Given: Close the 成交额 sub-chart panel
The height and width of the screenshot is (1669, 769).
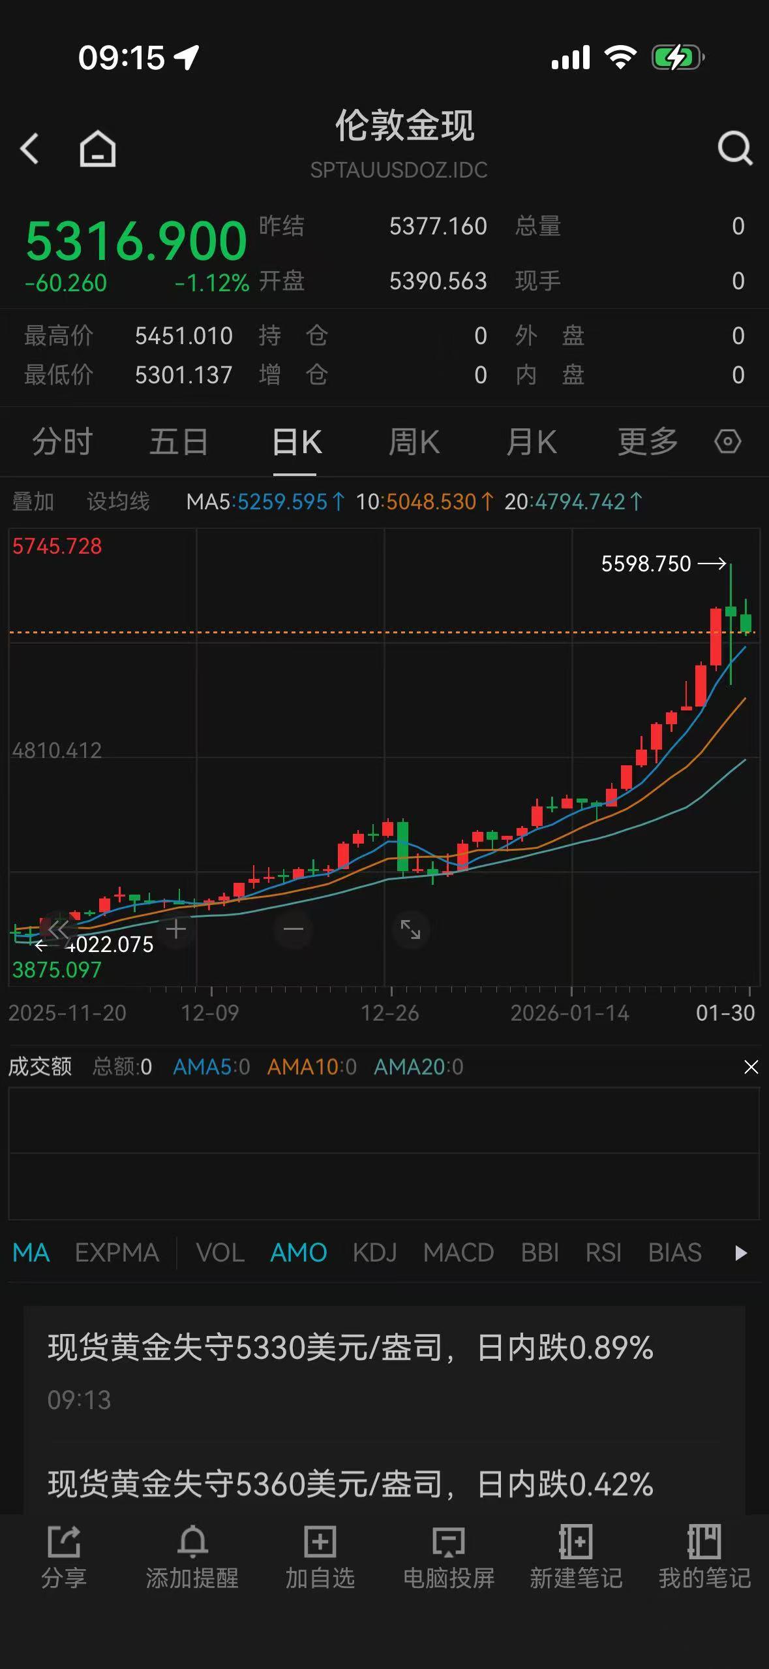Looking at the screenshot, I should pyautogui.click(x=751, y=1067).
